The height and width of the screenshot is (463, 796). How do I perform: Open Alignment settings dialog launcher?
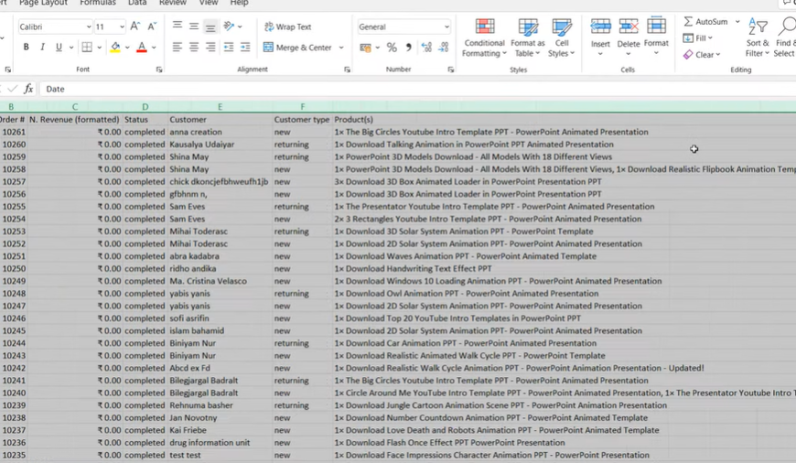[348, 70]
